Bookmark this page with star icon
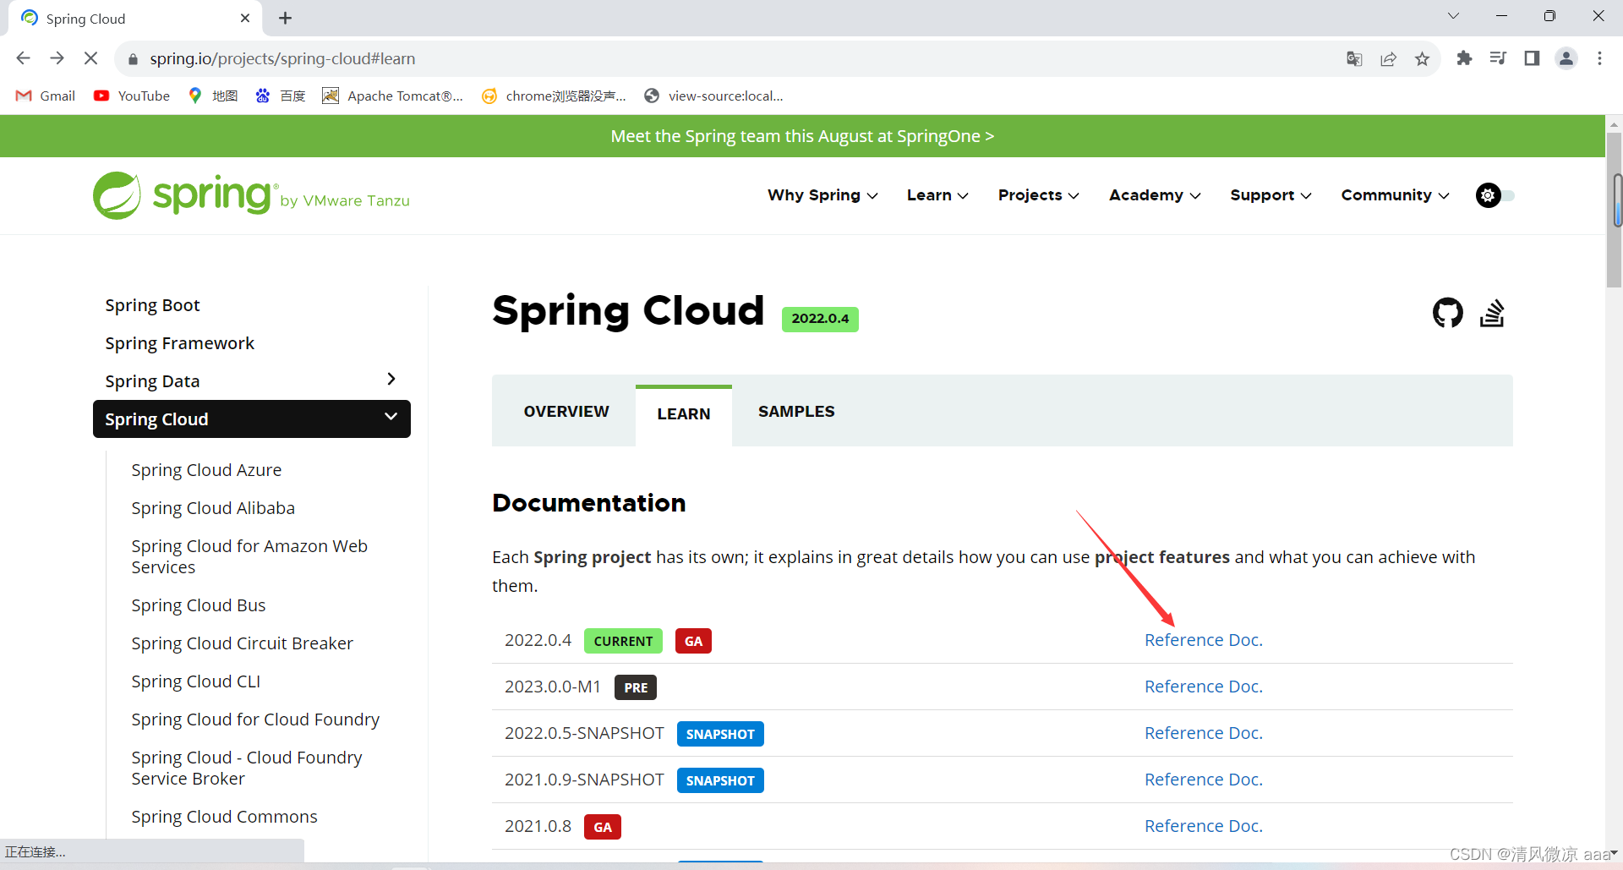The height and width of the screenshot is (870, 1623). [x=1422, y=58]
